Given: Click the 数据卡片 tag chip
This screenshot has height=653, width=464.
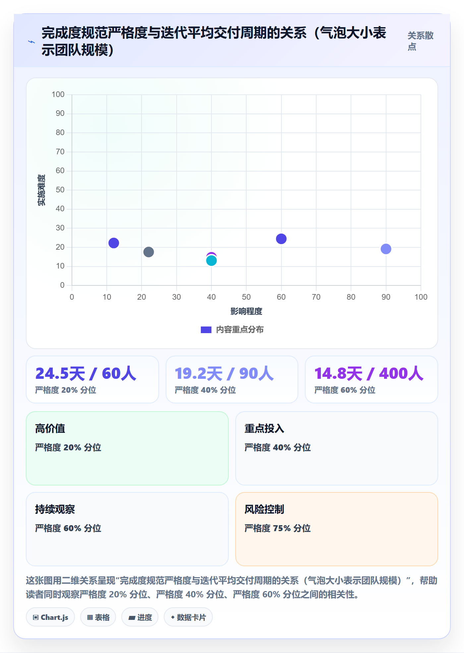Looking at the screenshot, I should 188,617.
